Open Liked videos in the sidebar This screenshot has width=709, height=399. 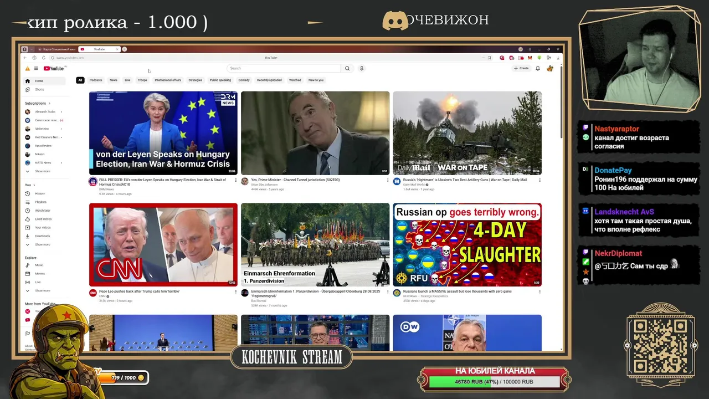click(44, 219)
